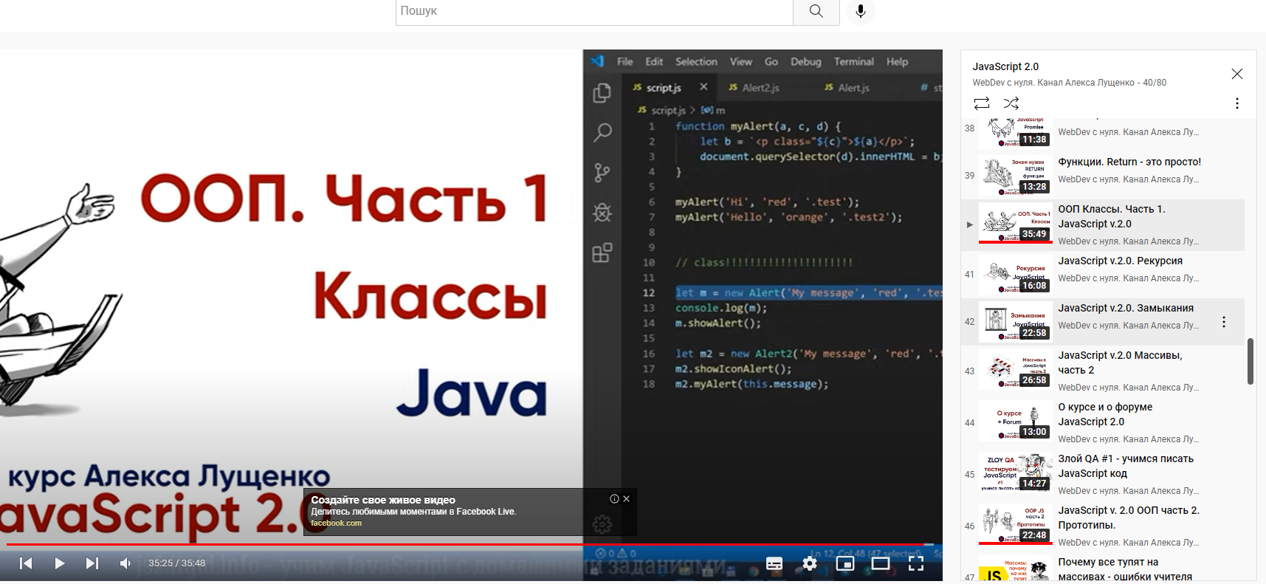Toggle playlist loop icon
The image size is (1266, 584).
click(x=982, y=103)
